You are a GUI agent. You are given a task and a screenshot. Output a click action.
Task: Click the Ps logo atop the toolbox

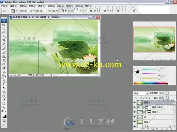coord(4,21)
